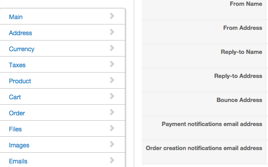Expand the Images section arrow
The height and width of the screenshot is (167, 268).
[x=112, y=144]
